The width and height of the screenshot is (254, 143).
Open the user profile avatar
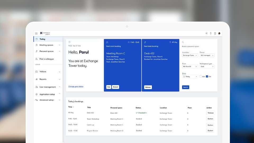tap(219, 33)
